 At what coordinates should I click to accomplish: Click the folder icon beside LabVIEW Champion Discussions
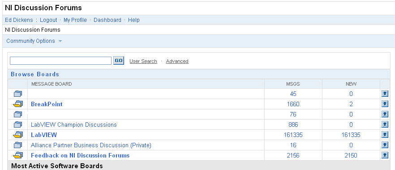17,124
